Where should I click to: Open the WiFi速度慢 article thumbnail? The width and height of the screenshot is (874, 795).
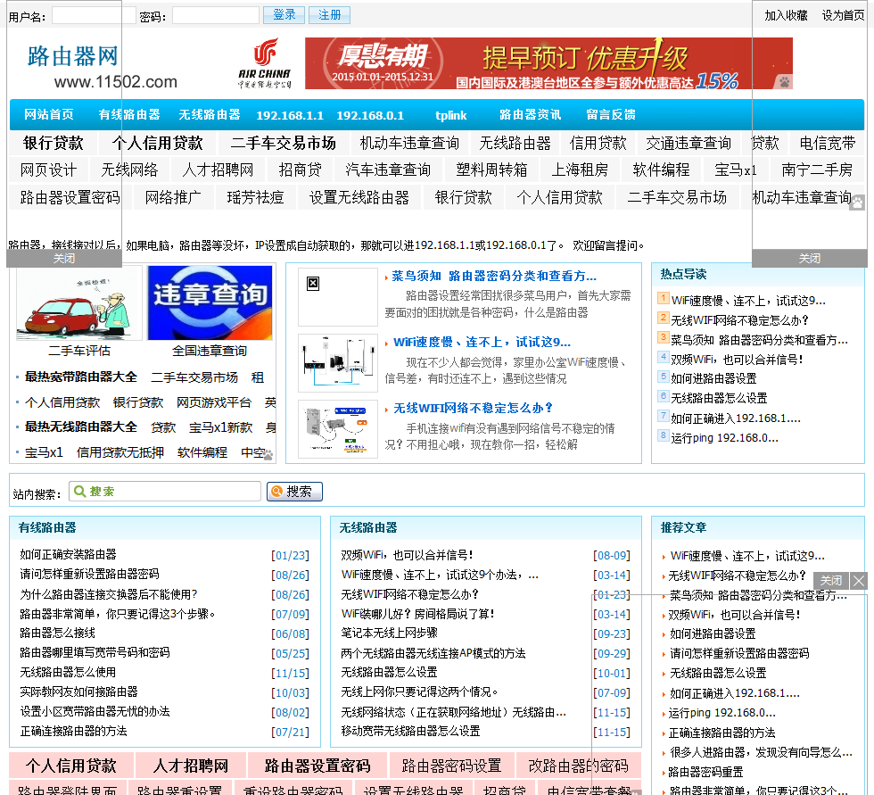(x=338, y=363)
